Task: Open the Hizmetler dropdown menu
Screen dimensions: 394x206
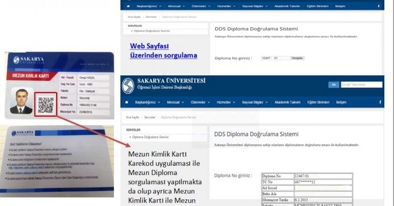Action: pyautogui.click(x=226, y=102)
